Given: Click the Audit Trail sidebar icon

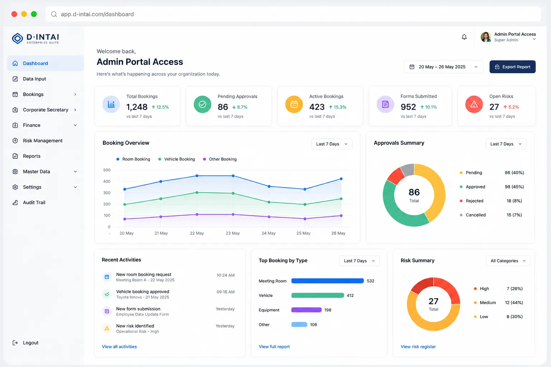Looking at the screenshot, I should click(x=15, y=202).
